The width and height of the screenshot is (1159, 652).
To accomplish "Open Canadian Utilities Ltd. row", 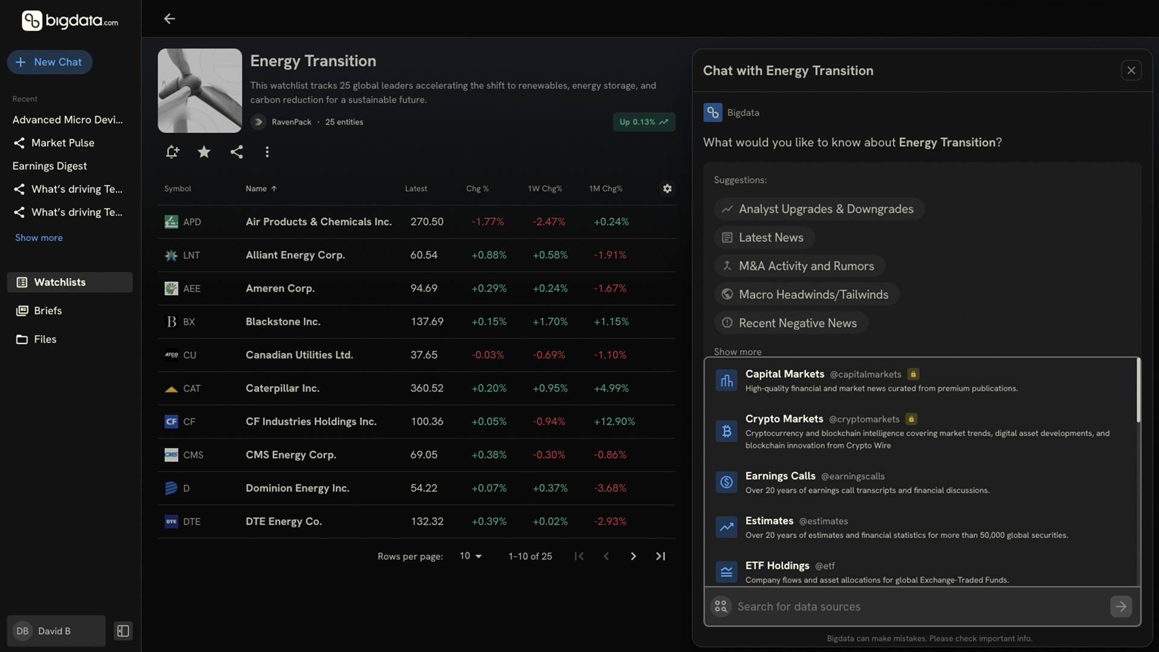I will [x=417, y=355].
